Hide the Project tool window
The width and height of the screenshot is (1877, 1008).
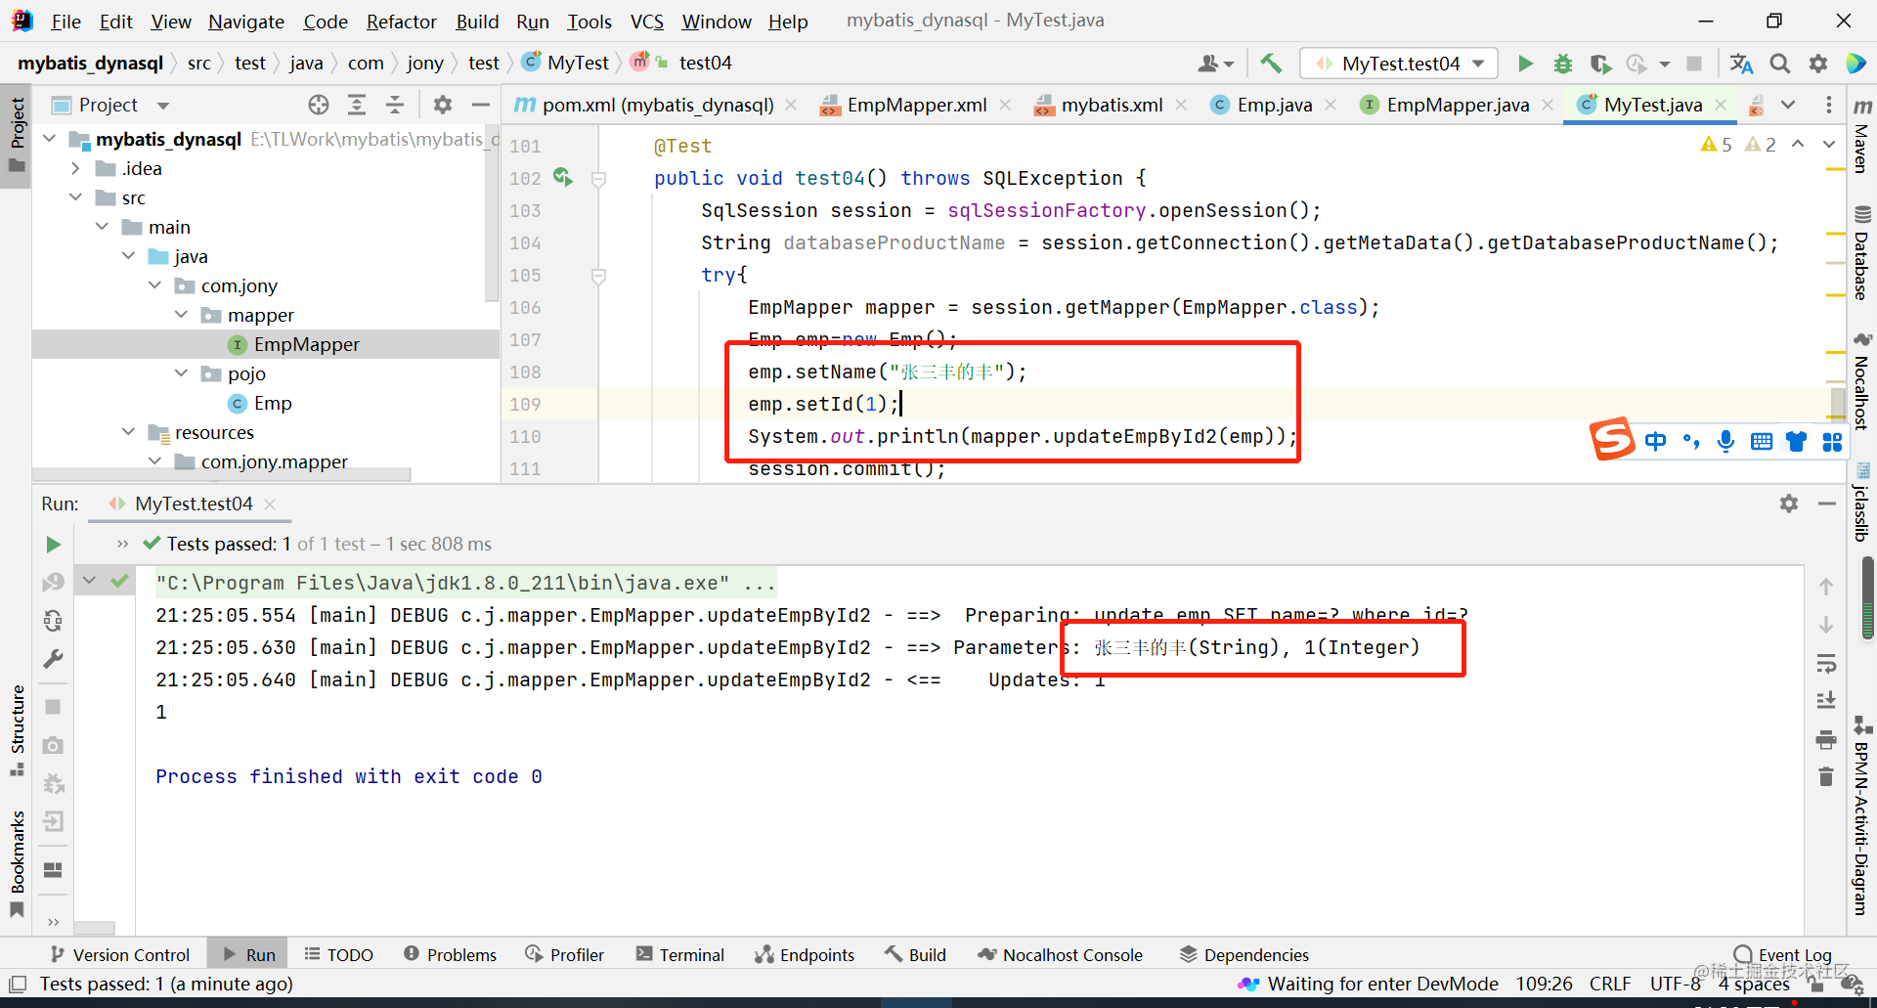point(481,105)
